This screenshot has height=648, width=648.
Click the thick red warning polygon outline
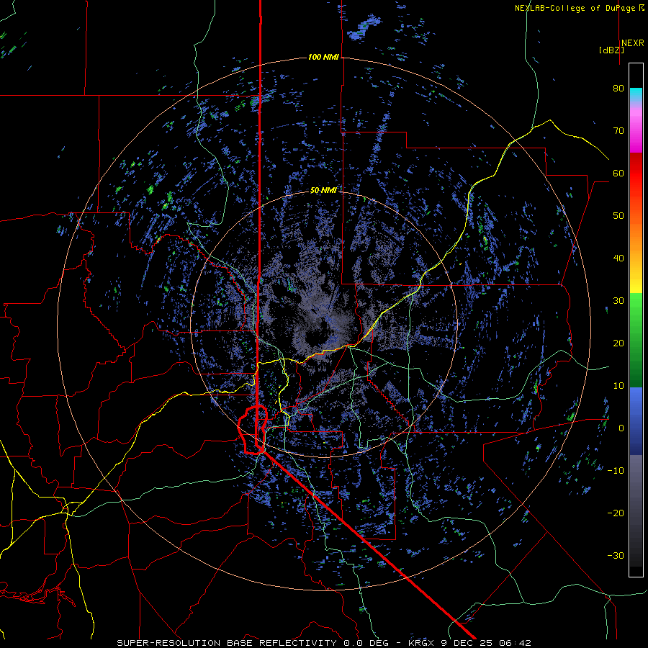[x=253, y=430]
